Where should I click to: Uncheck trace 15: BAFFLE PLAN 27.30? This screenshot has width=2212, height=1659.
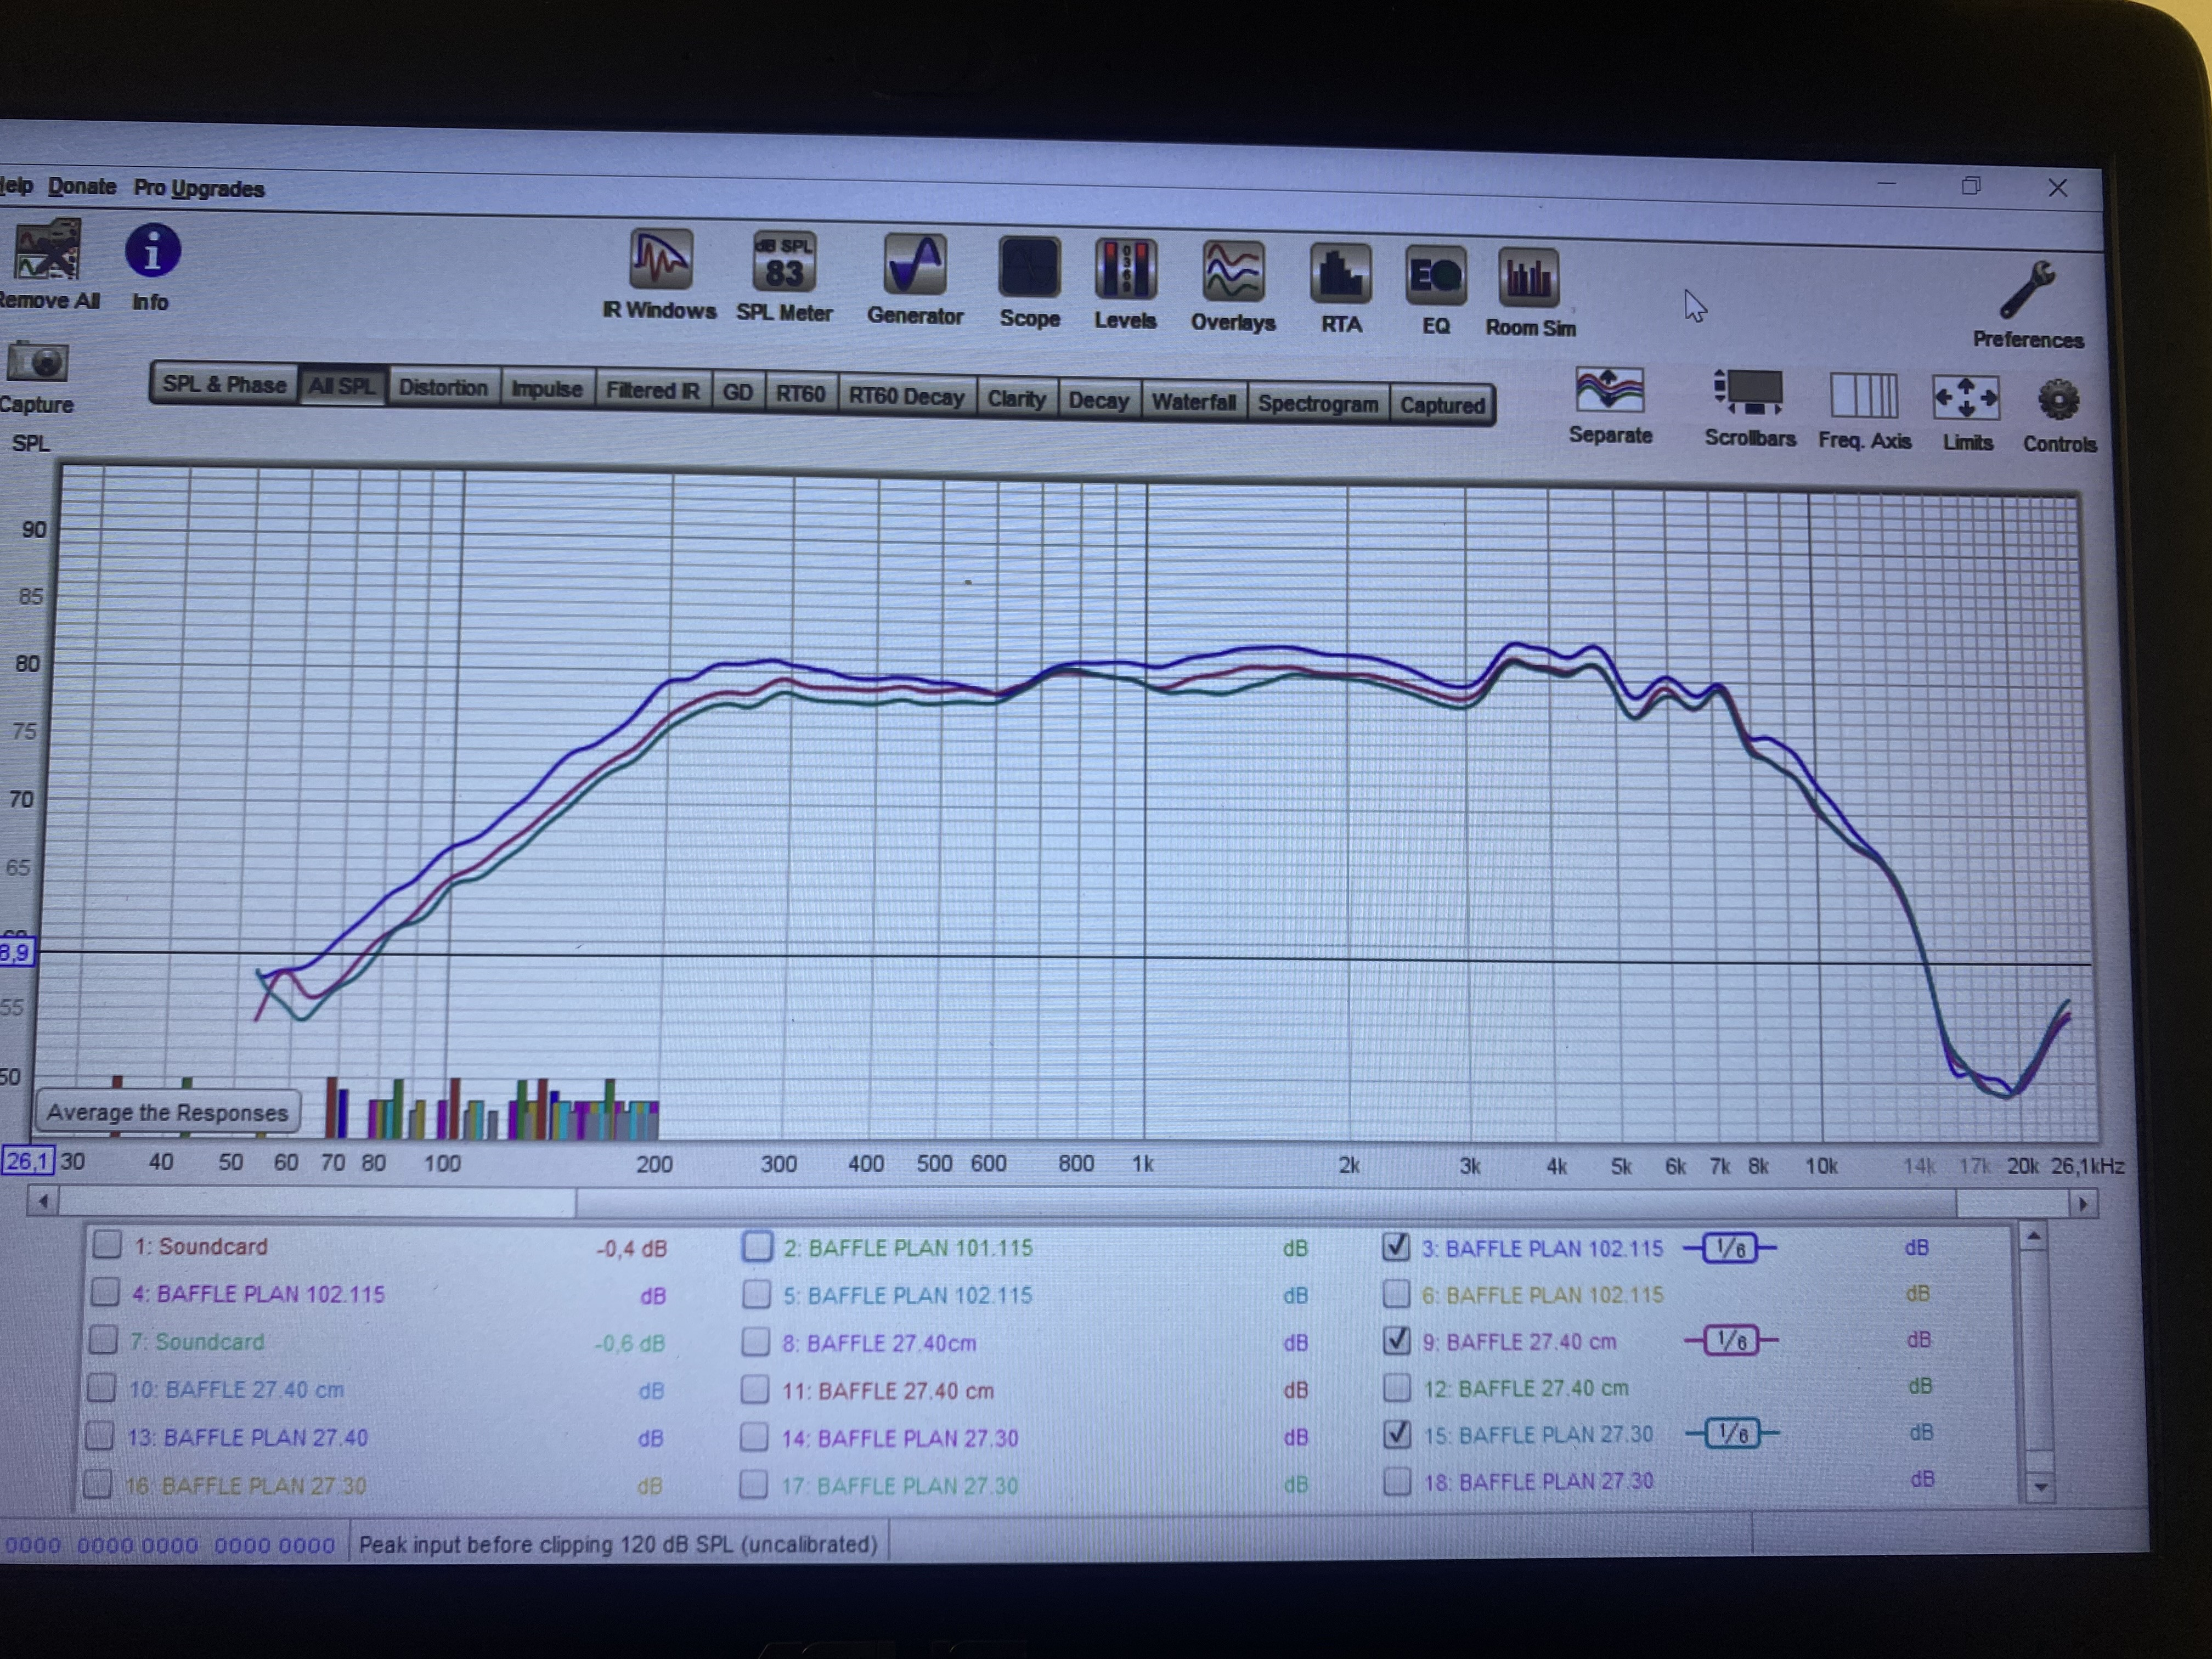pos(1397,1434)
